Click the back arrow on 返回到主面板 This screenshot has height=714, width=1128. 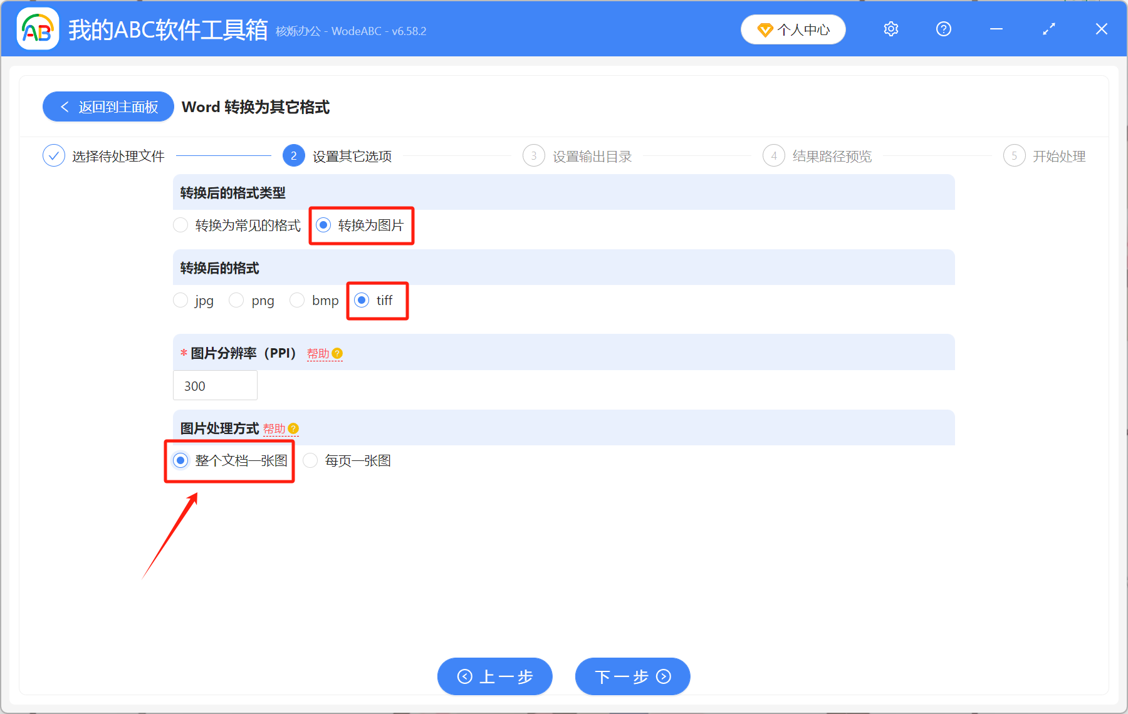(65, 106)
